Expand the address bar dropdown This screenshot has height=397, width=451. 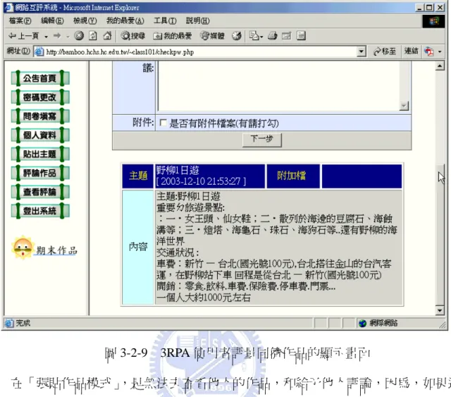362,51
